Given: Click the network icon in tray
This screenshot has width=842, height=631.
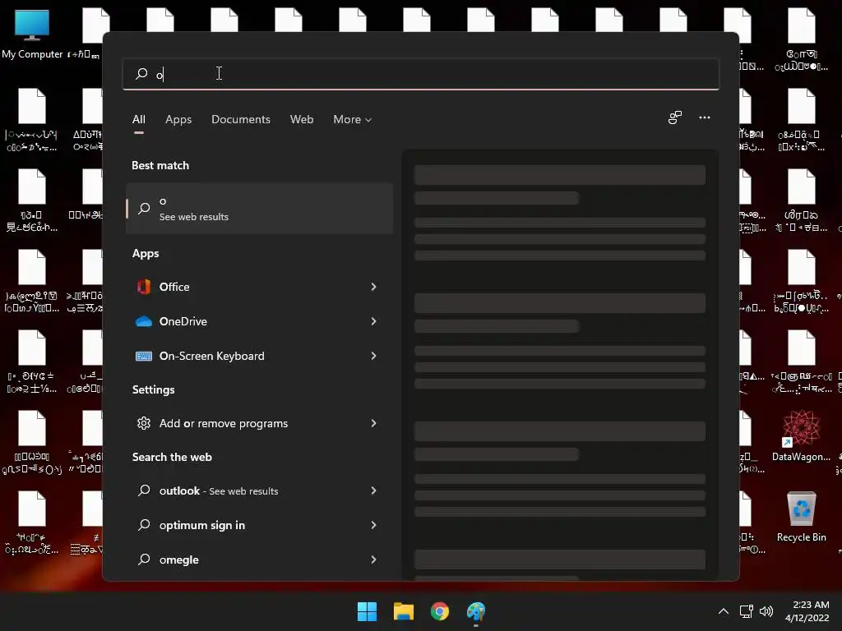Looking at the screenshot, I should point(746,611).
